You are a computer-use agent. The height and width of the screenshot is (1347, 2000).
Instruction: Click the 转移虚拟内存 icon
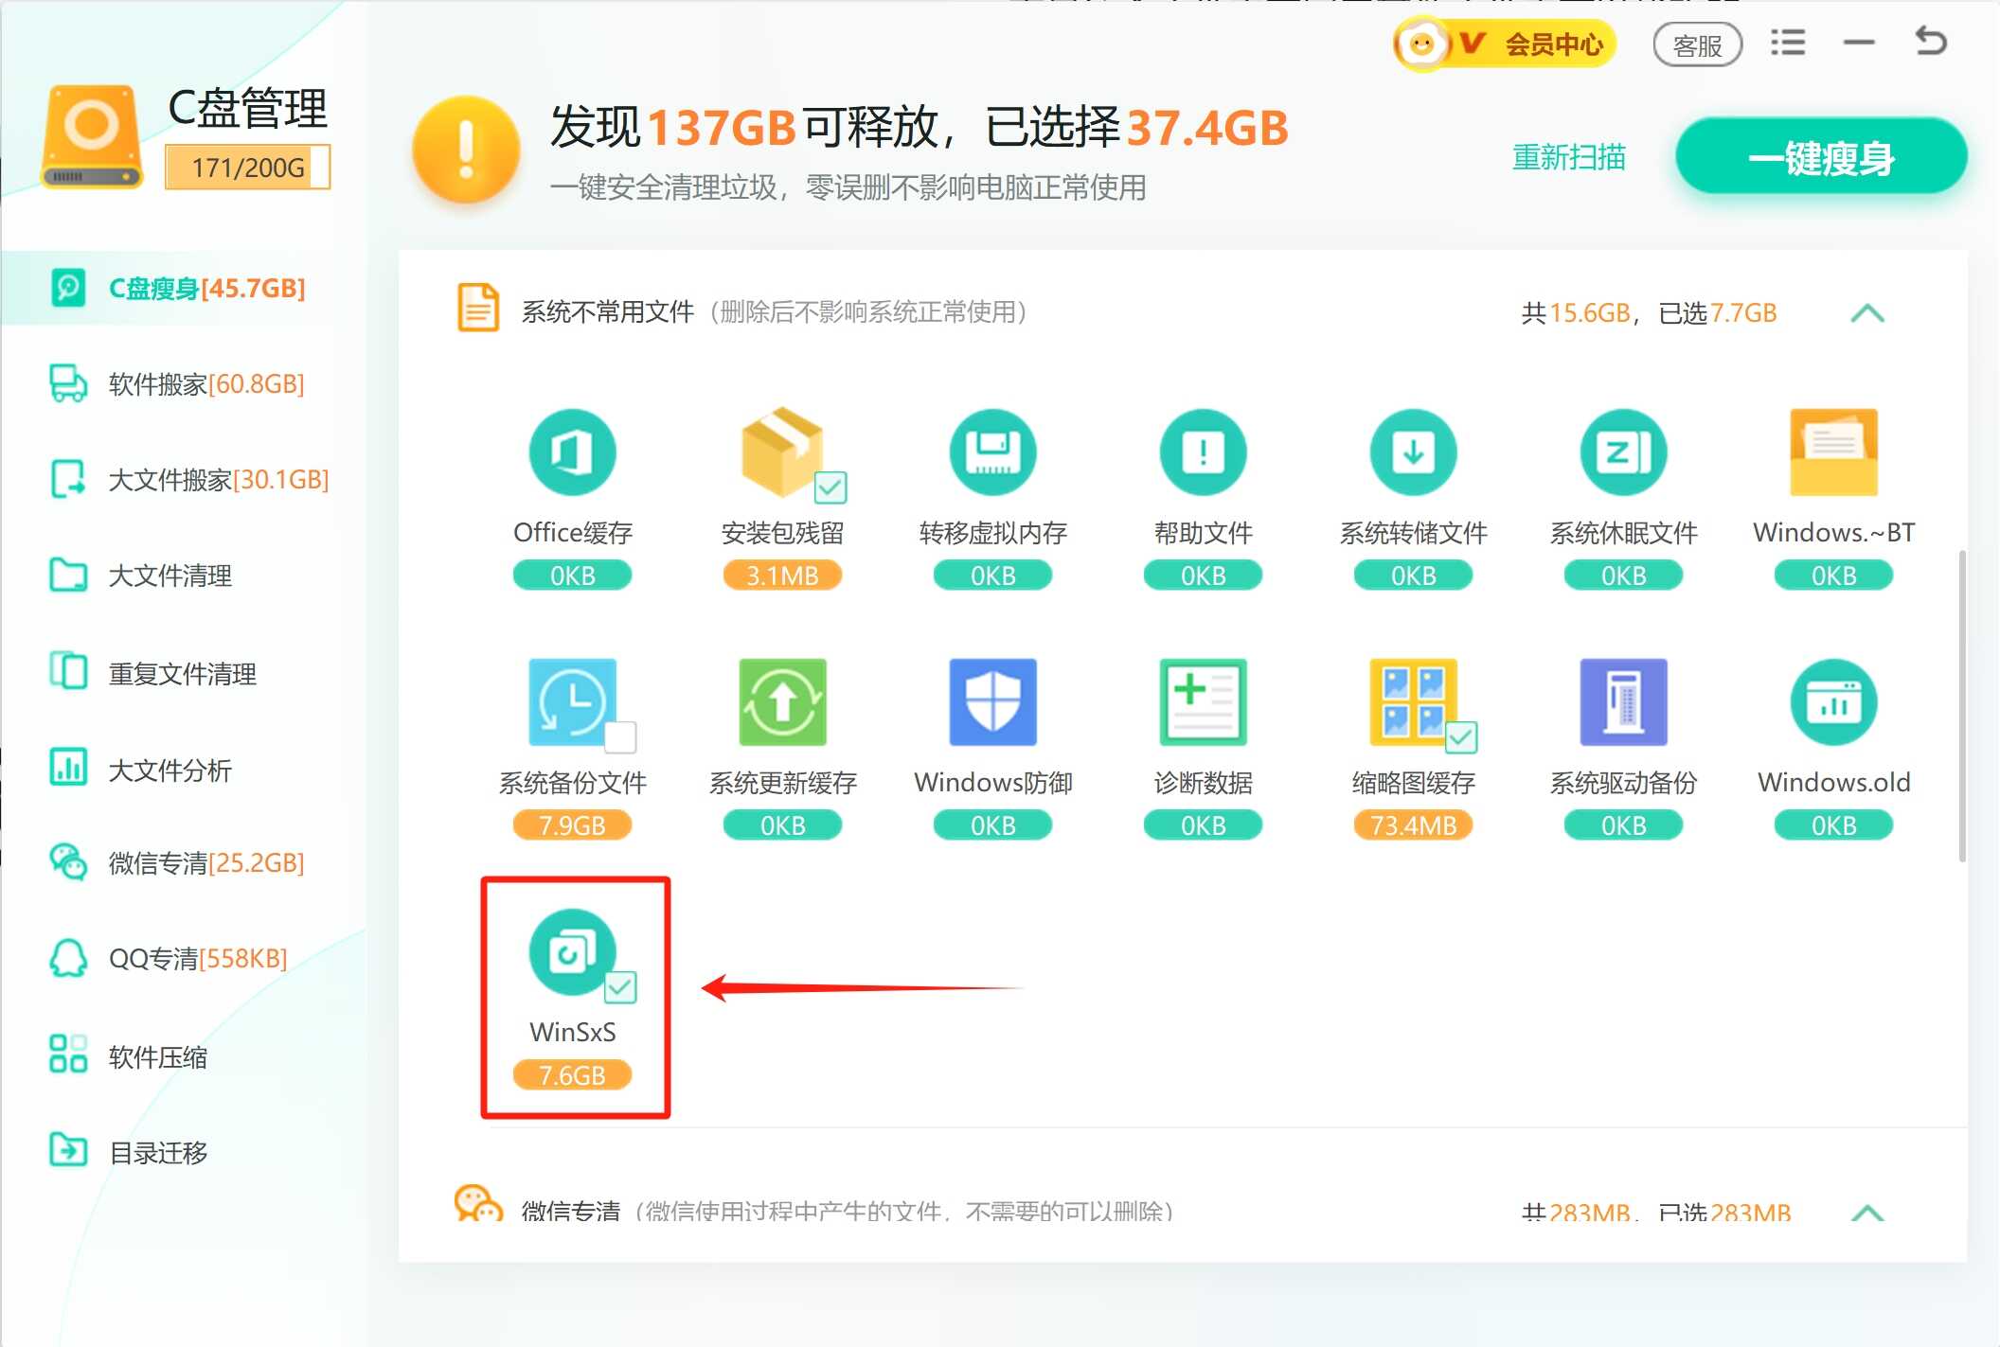click(992, 452)
